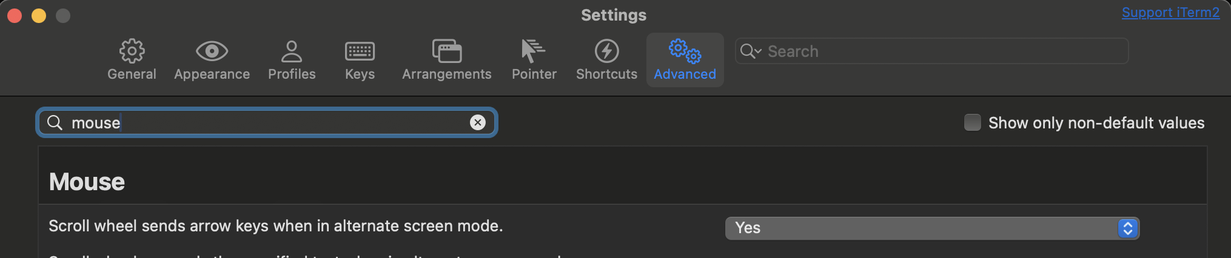This screenshot has width=1231, height=258.
Task: Open the Shortcuts lightning bolt icon
Action: tap(606, 51)
